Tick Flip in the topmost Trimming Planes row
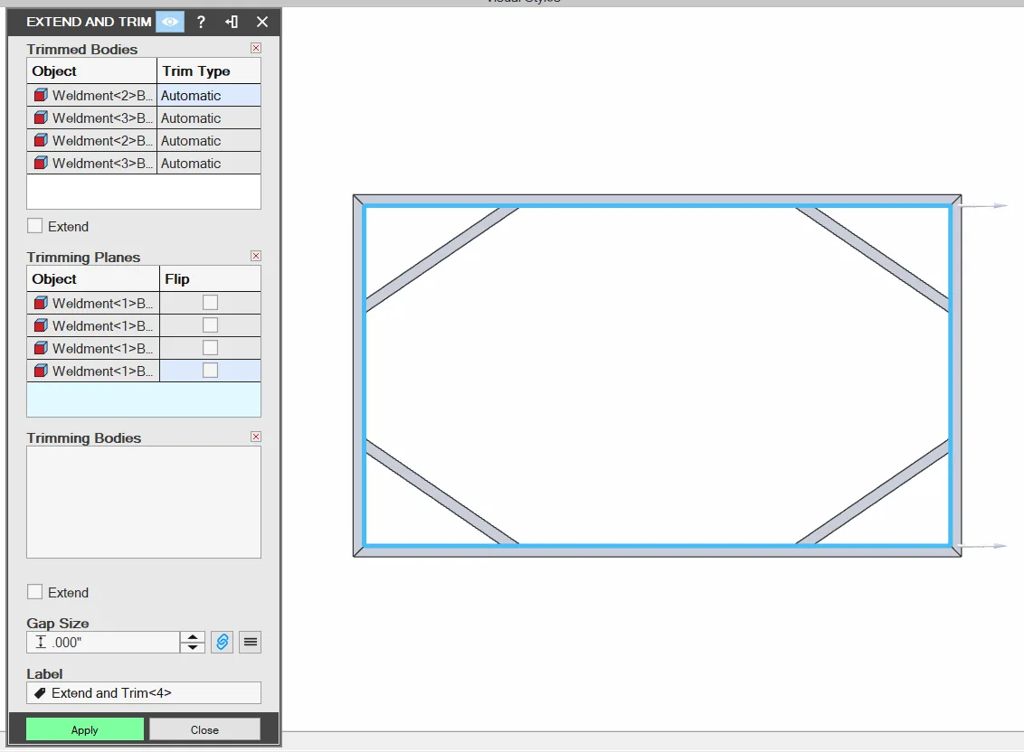This screenshot has height=752, width=1024. point(210,302)
